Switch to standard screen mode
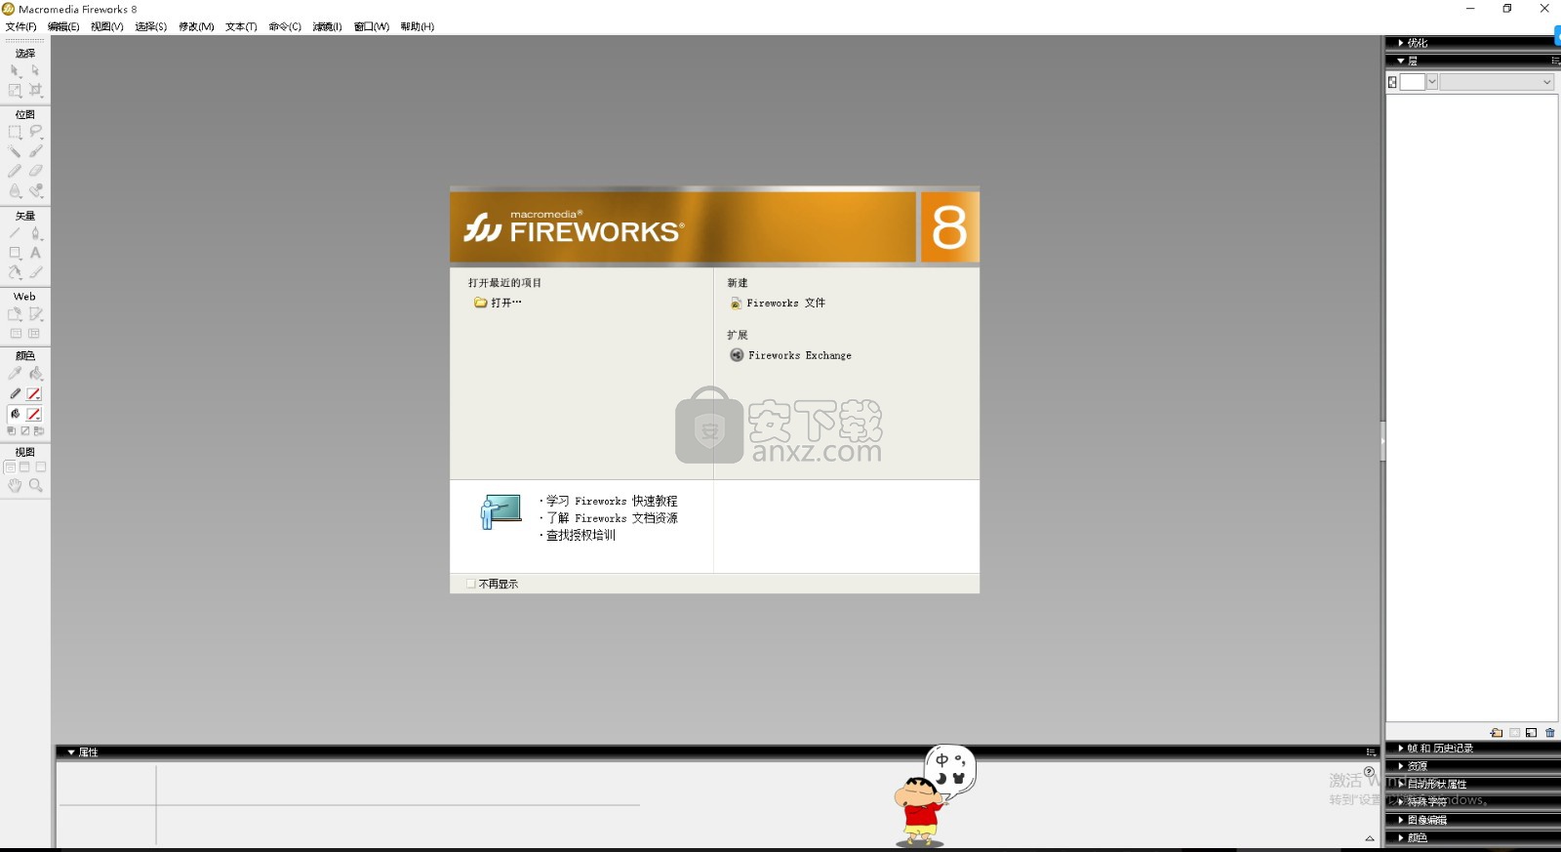Screen dimensions: 1561x852 [x=10, y=467]
